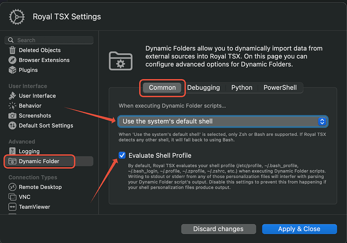
Task: Click the Logging icon under Advanced
Action: pos(13,151)
